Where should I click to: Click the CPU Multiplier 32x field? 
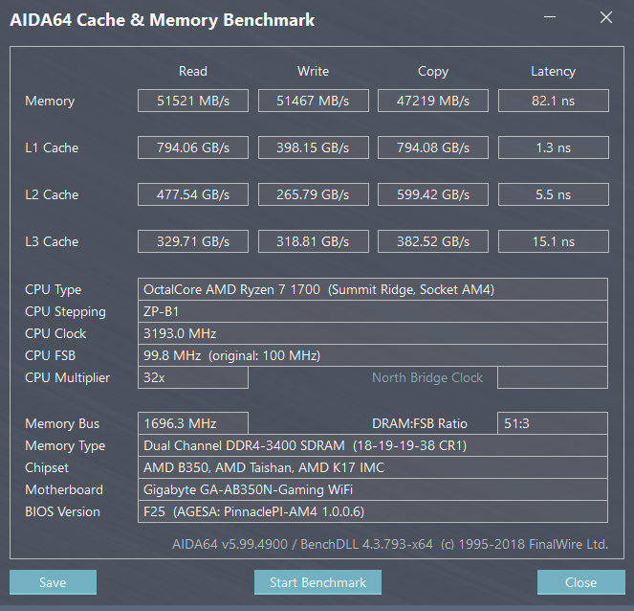pyautogui.click(x=193, y=377)
